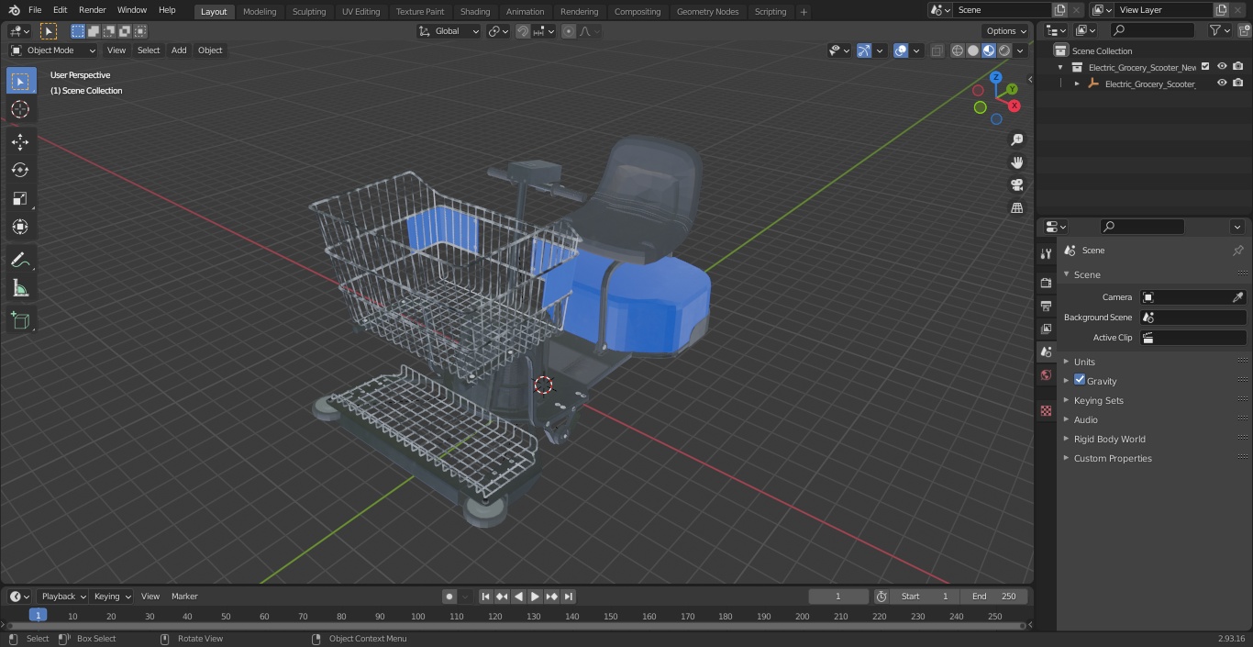Open the timeline Marker menu
The width and height of the screenshot is (1253, 647).
click(184, 597)
